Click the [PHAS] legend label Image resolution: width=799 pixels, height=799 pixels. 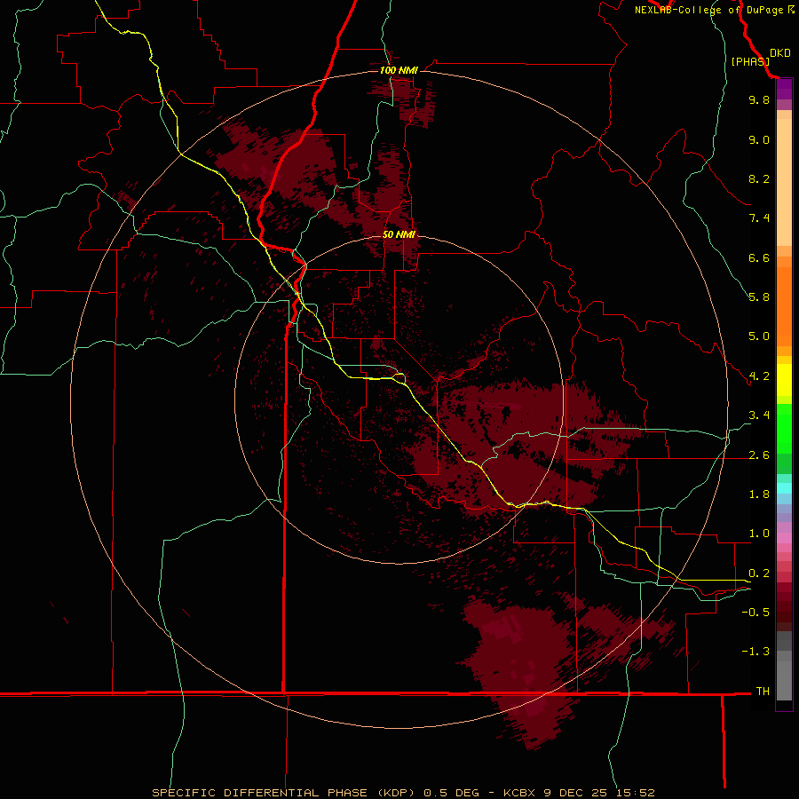750,61
